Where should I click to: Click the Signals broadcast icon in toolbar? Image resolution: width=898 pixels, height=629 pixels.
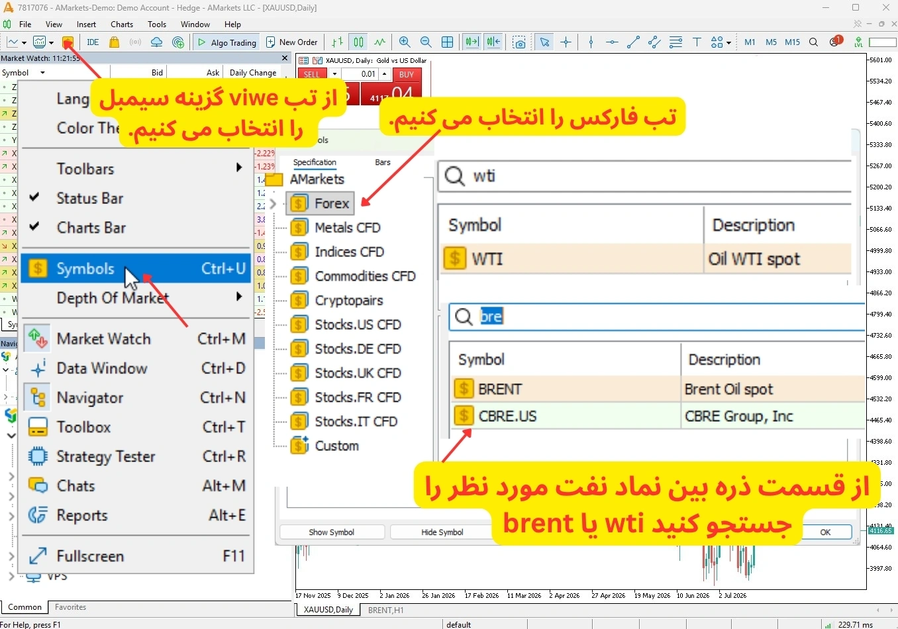(x=135, y=42)
